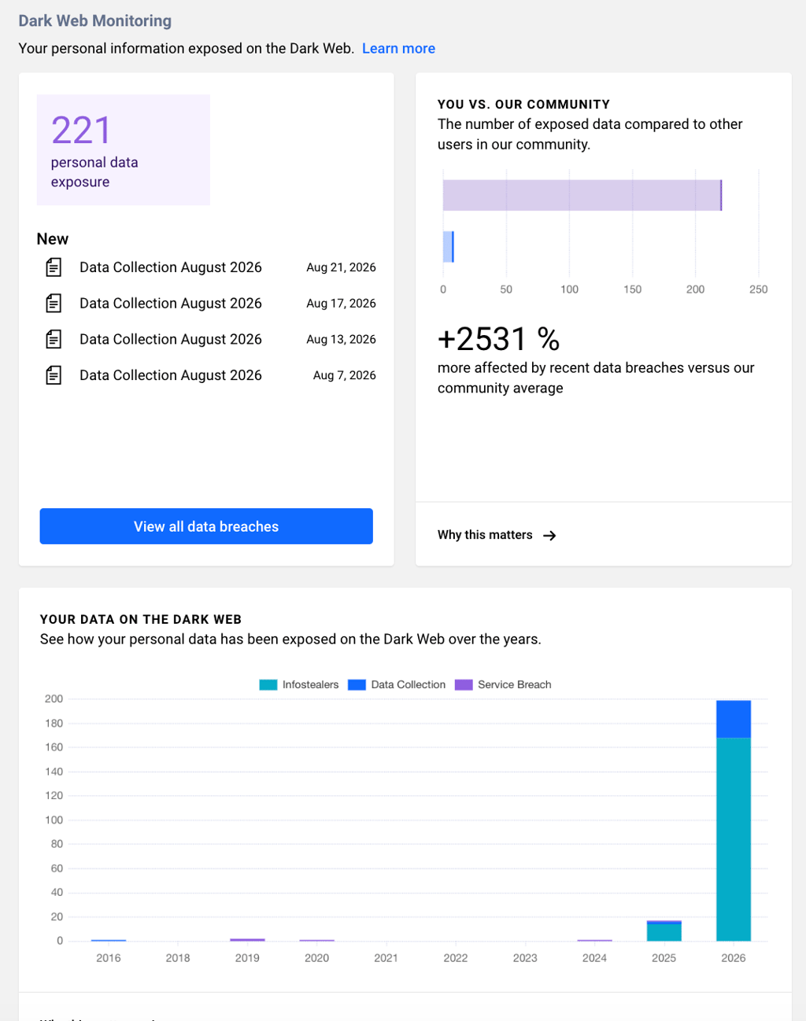The height and width of the screenshot is (1021, 806).
Task: Toggle the Infostealers legend swatch
Action: pyautogui.click(x=268, y=685)
